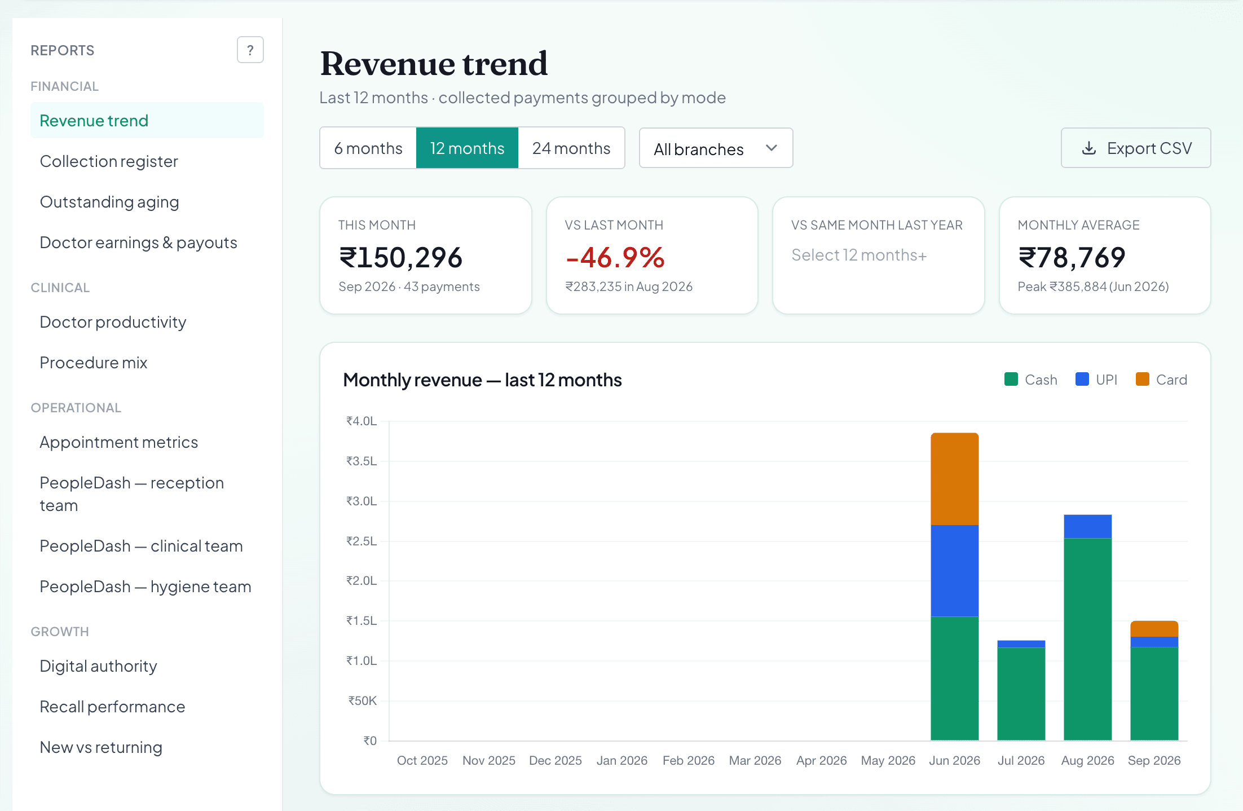This screenshot has height=811, width=1243.
Task: Open Revenue trend report
Action: 147,120
